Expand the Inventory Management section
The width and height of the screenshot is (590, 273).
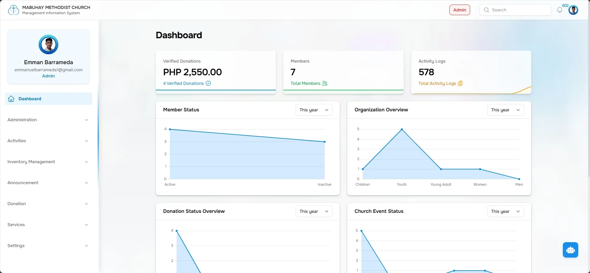tap(48, 162)
